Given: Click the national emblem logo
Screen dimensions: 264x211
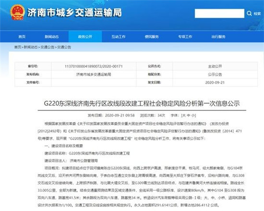Looking at the screenshot, I should point(17,12).
